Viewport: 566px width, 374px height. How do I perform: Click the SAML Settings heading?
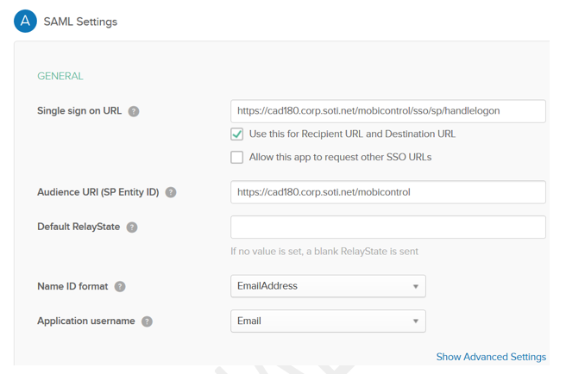pos(80,22)
